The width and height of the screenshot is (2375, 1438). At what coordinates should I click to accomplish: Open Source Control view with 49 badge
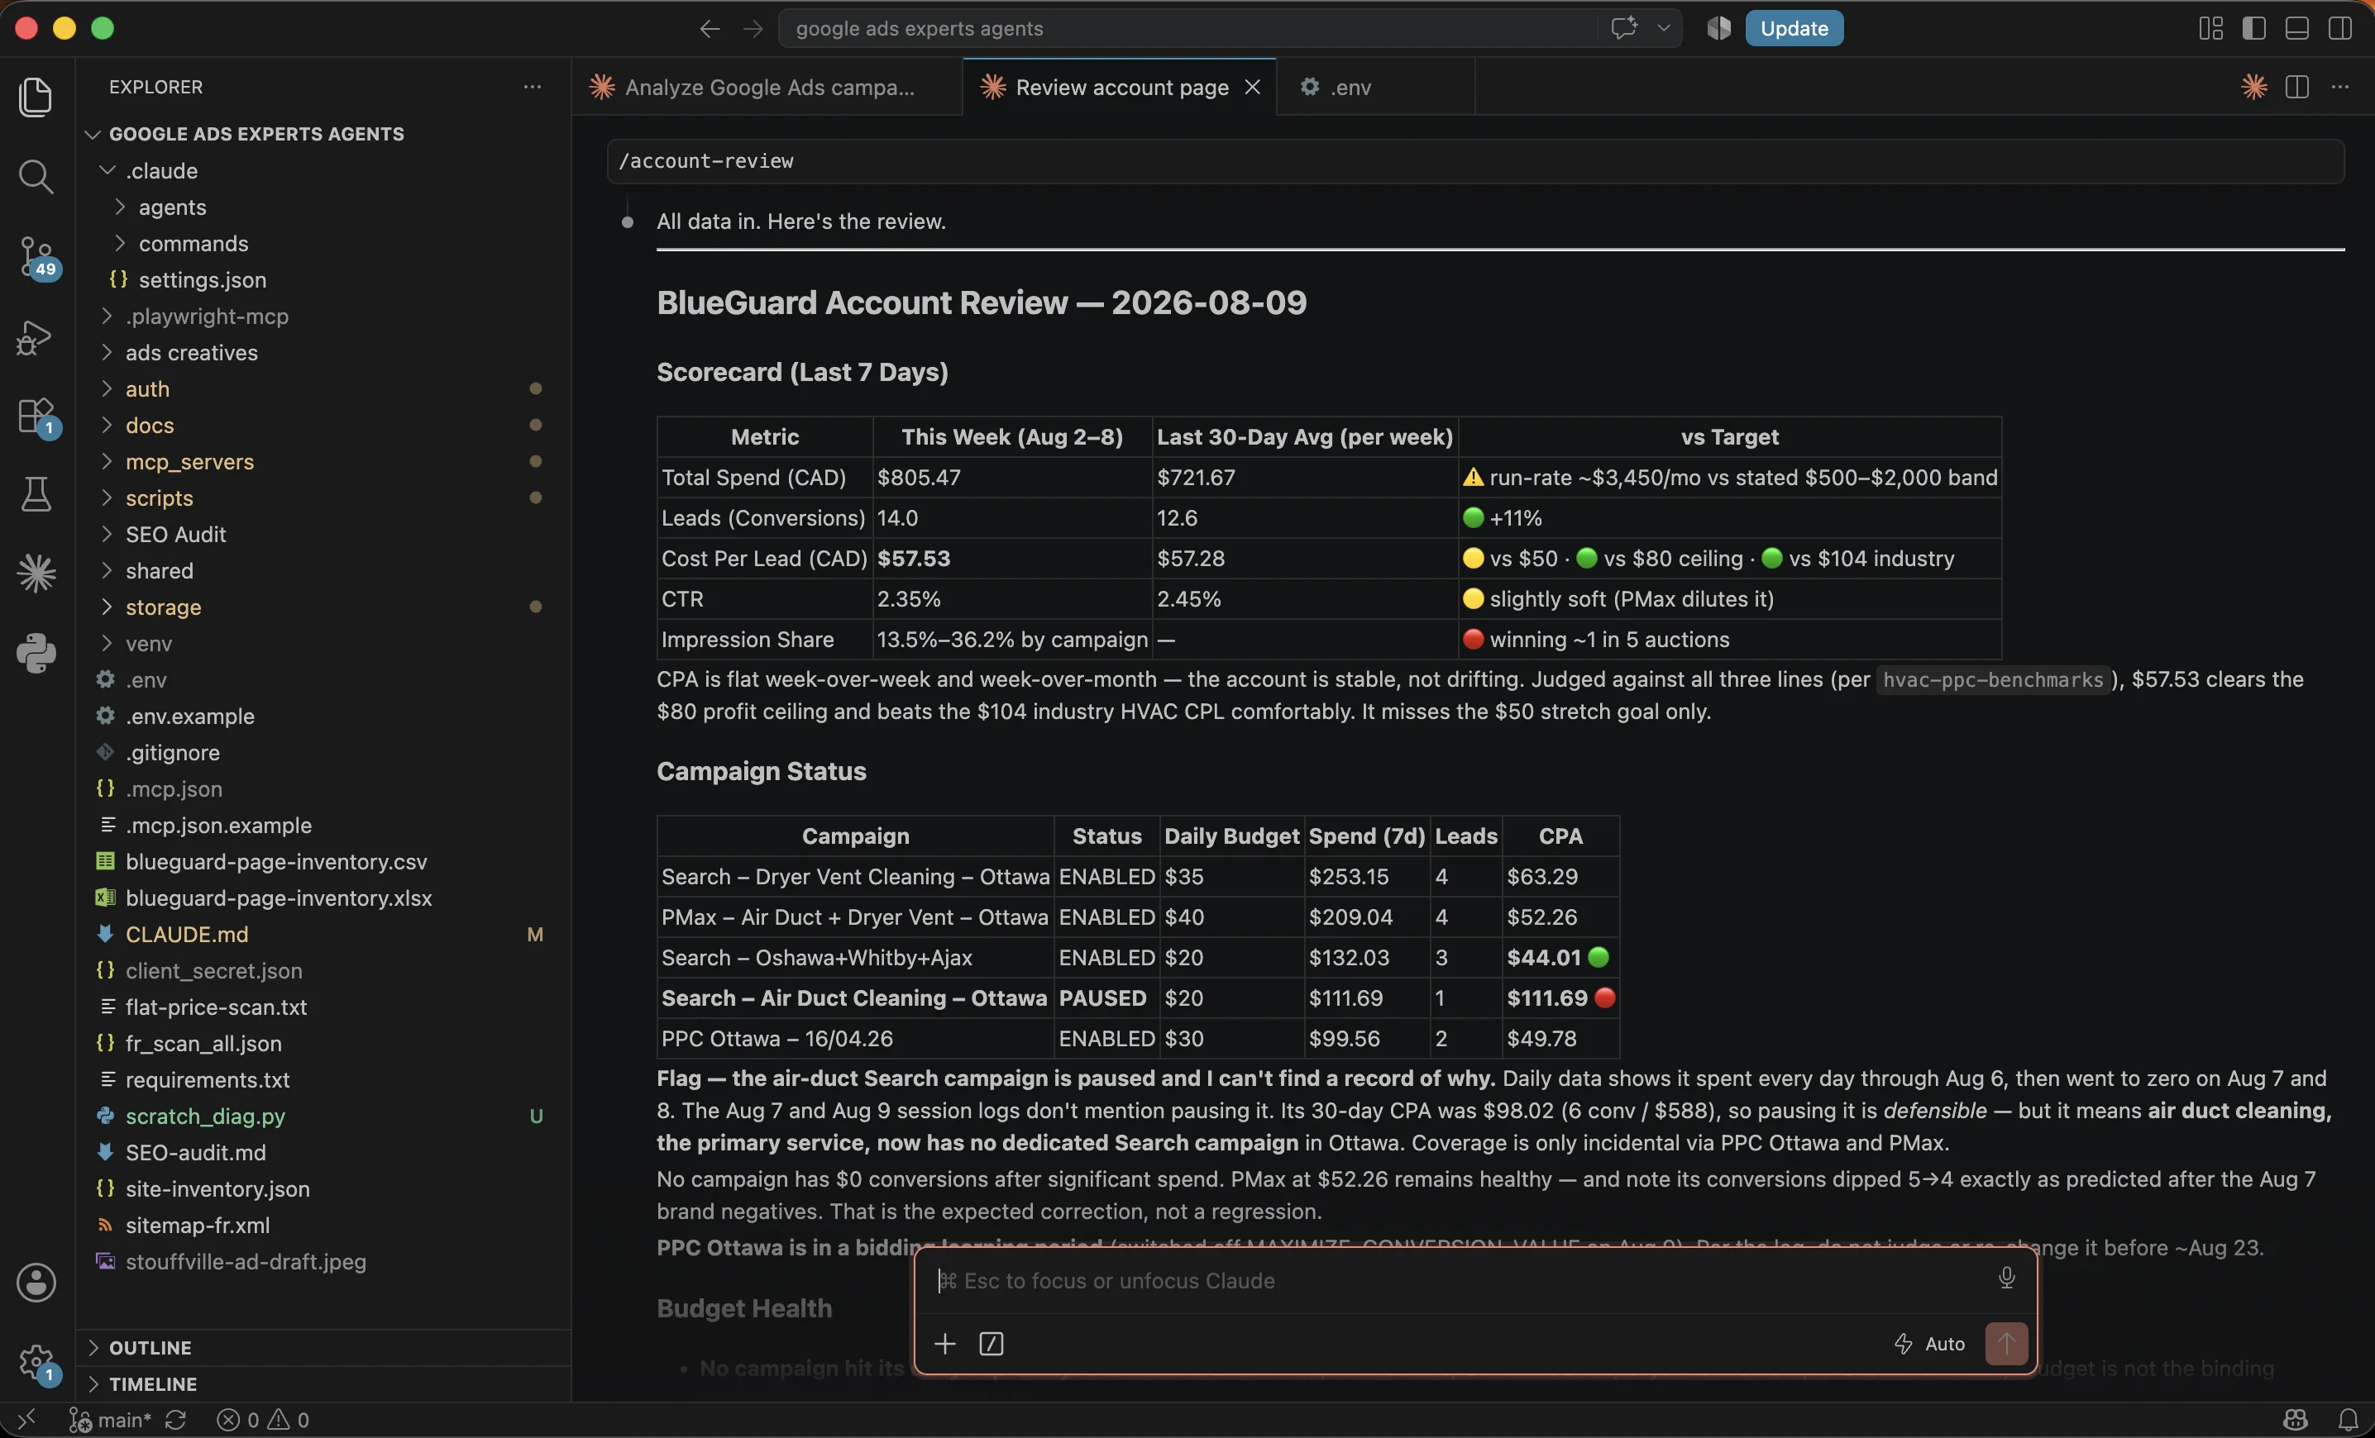click(36, 256)
